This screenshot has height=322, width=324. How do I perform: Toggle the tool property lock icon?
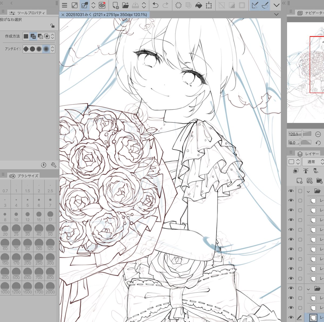click(x=52, y=26)
